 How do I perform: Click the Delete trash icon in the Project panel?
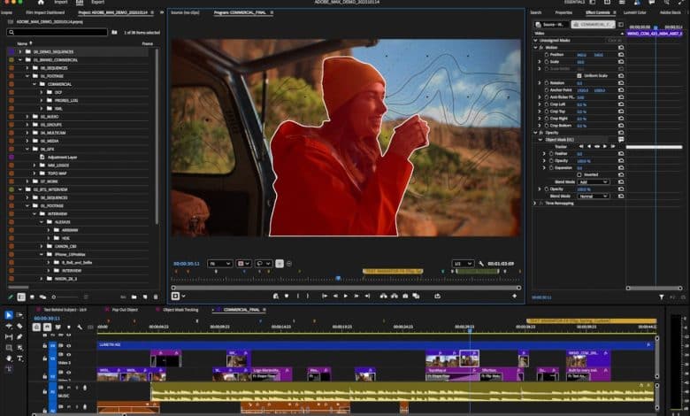157,296
